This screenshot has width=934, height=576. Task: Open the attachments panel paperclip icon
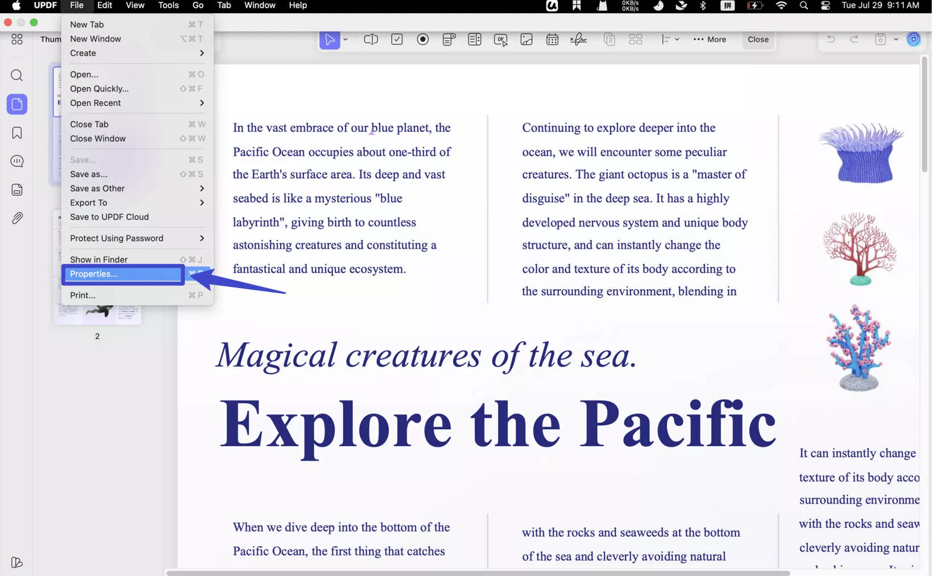[x=17, y=218]
